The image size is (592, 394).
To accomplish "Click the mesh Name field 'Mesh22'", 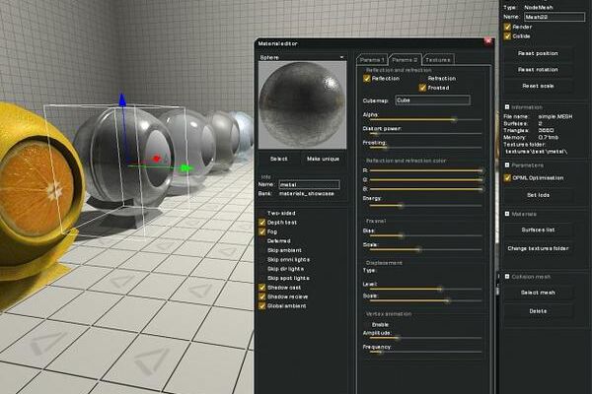I will tap(555, 17).
